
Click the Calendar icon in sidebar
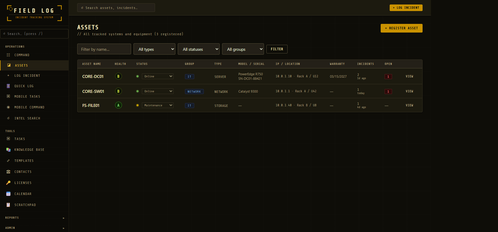click(x=8, y=194)
